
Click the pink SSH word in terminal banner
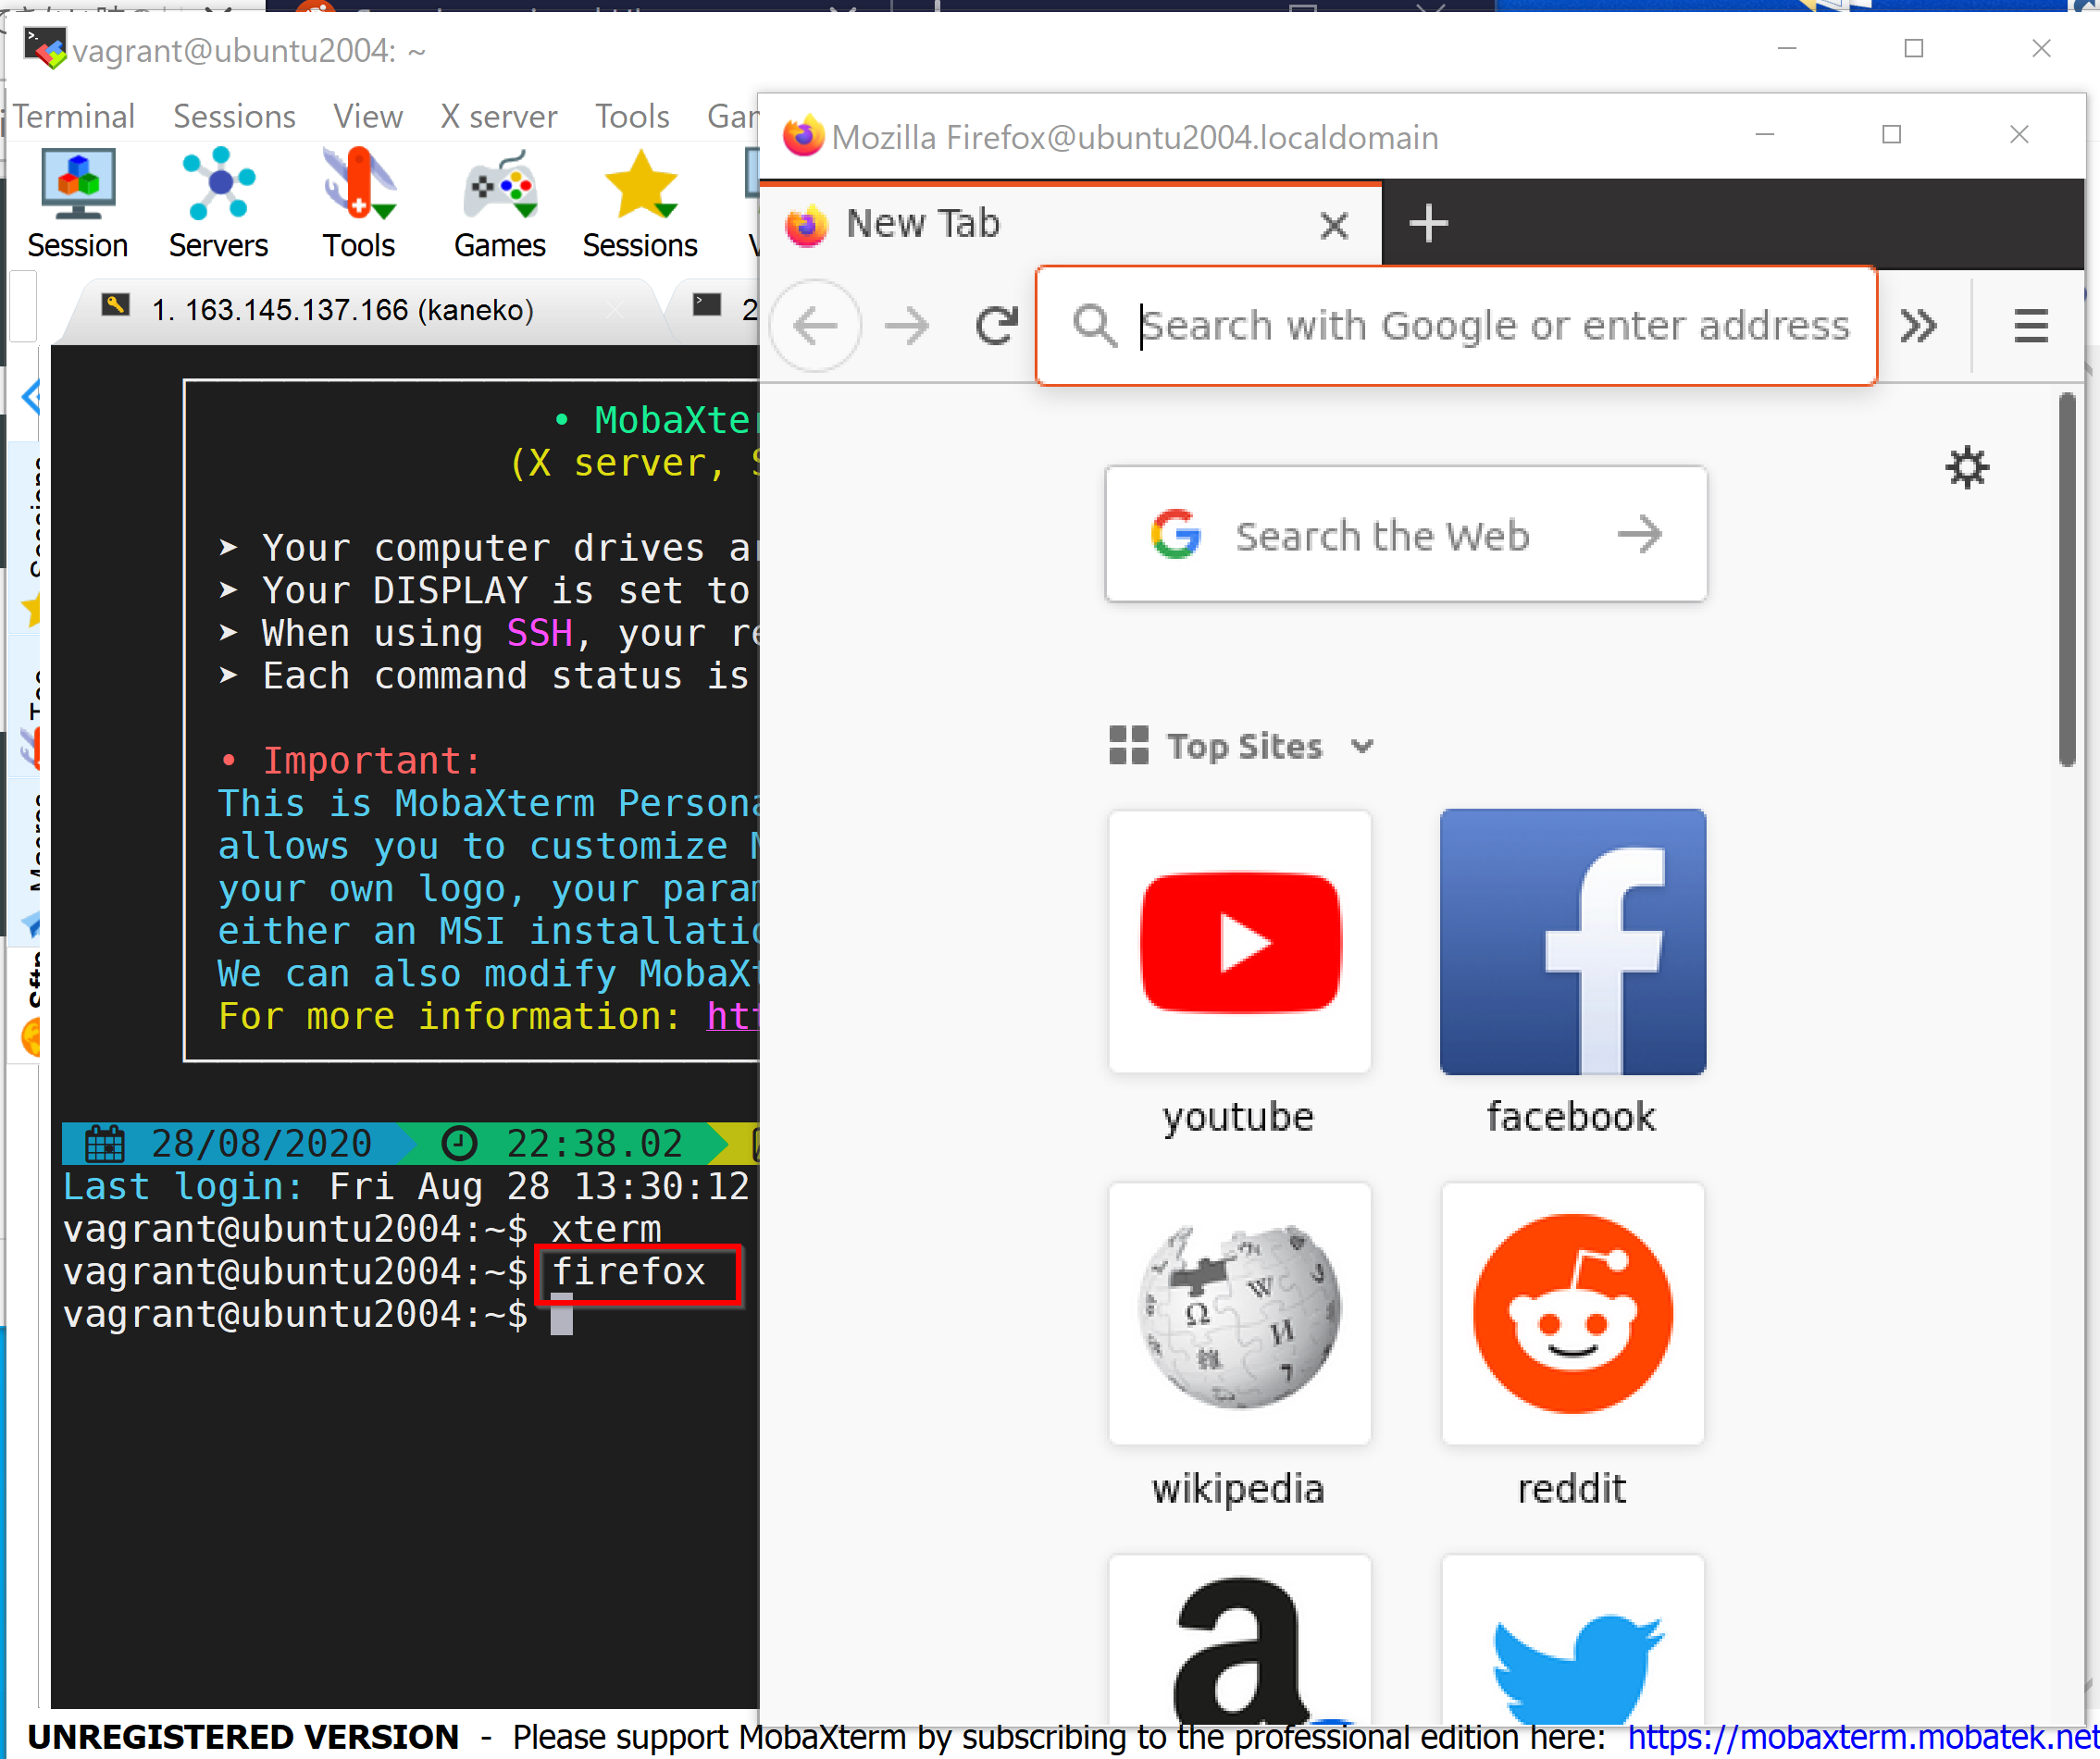pos(540,633)
